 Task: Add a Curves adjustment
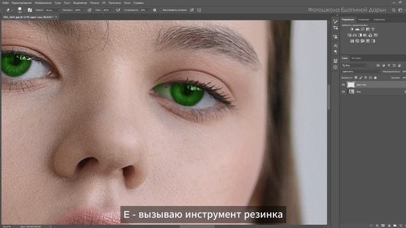[x=362, y=30]
